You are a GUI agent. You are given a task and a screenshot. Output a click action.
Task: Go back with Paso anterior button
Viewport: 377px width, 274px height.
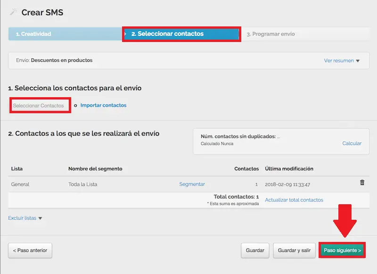click(x=30, y=250)
